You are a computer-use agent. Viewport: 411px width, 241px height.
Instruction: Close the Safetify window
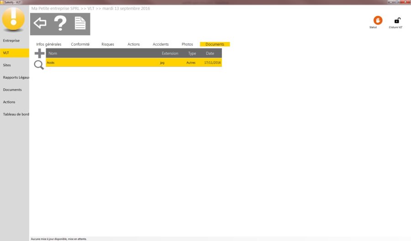[406, 2]
